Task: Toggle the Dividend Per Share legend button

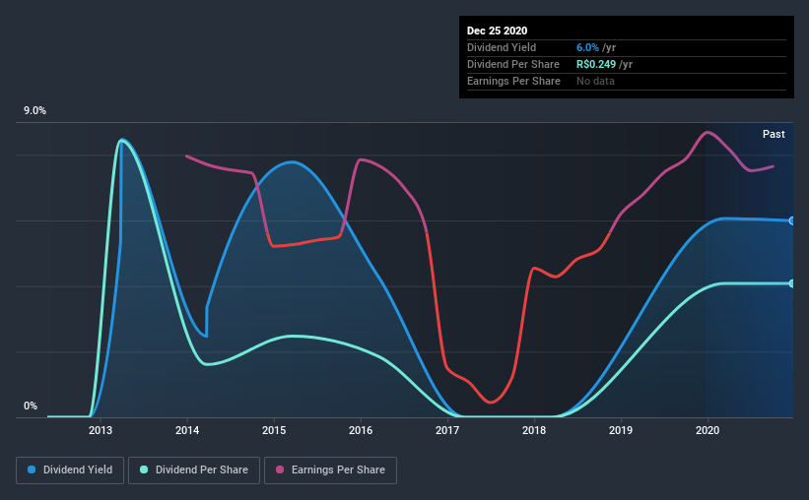Action: point(194,470)
